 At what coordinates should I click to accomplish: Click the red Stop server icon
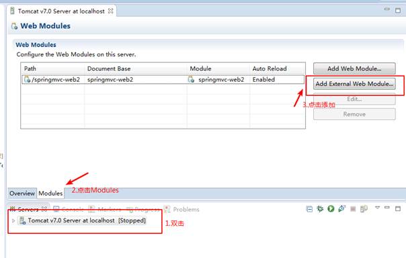(x=353, y=209)
